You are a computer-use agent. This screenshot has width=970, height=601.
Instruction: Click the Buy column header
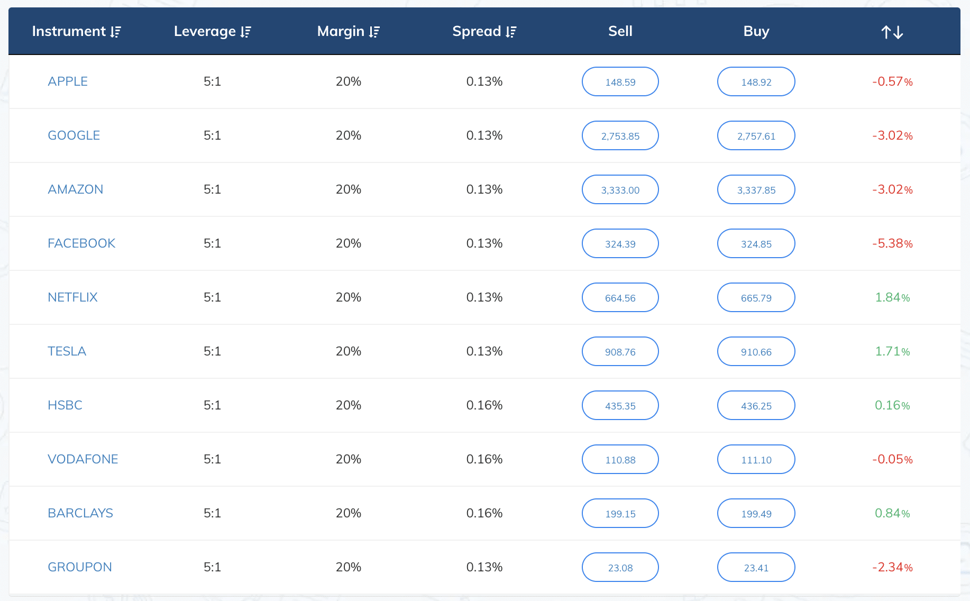click(x=756, y=31)
